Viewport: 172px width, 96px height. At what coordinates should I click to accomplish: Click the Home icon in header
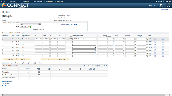click(x=156, y=1)
